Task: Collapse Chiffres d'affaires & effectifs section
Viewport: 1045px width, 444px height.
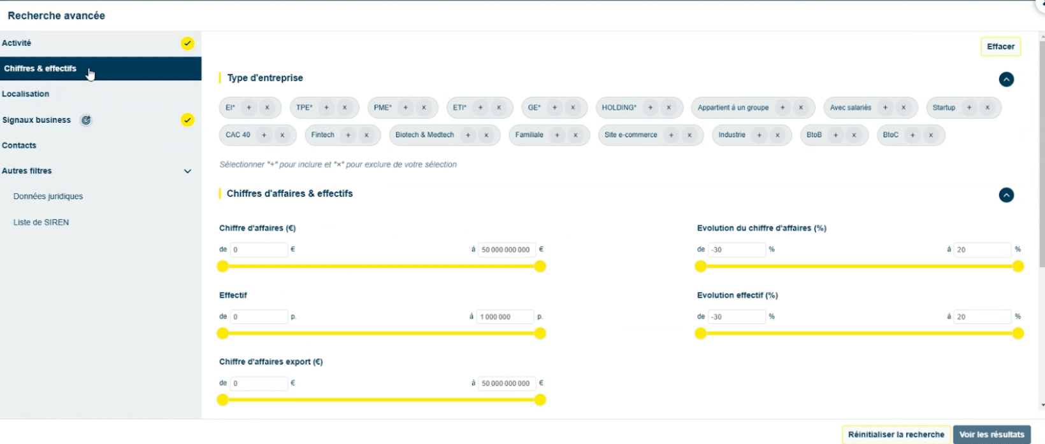Action: [1006, 195]
